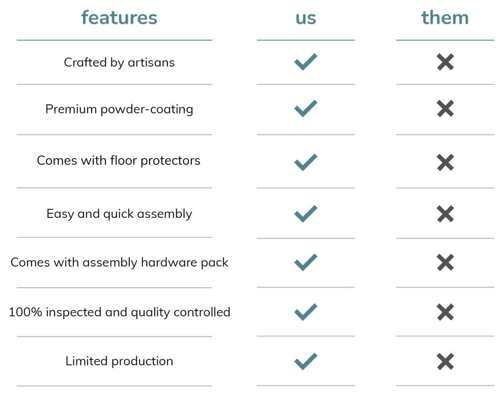Click the X mark for Crafted by artisans
Screen dimensions: 504x396
pos(445,62)
